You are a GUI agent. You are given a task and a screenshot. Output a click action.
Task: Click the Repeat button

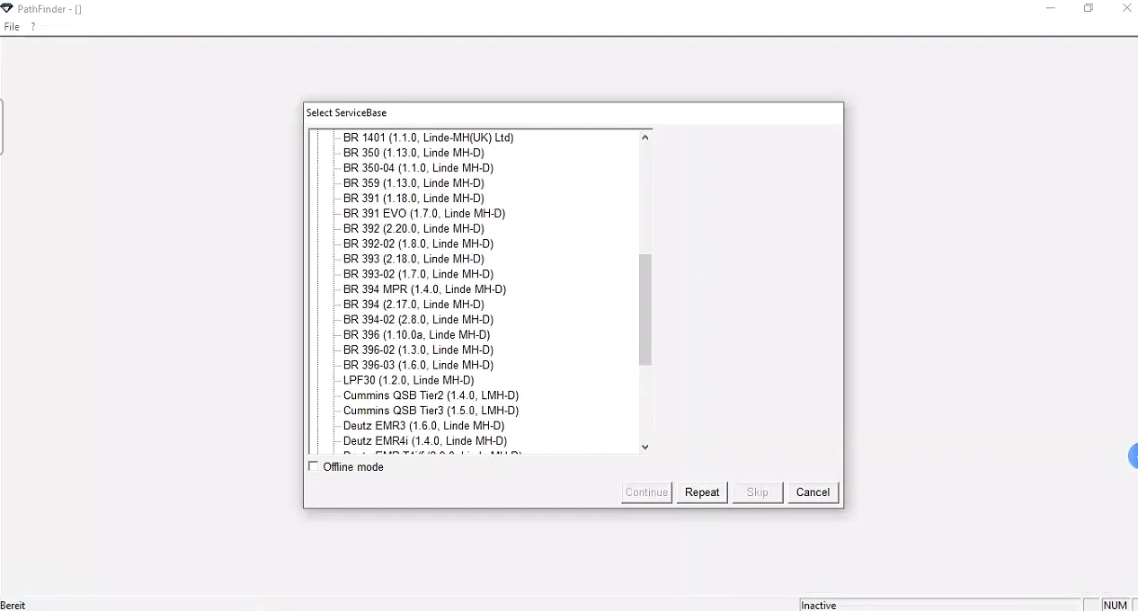(x=702, y=492)
